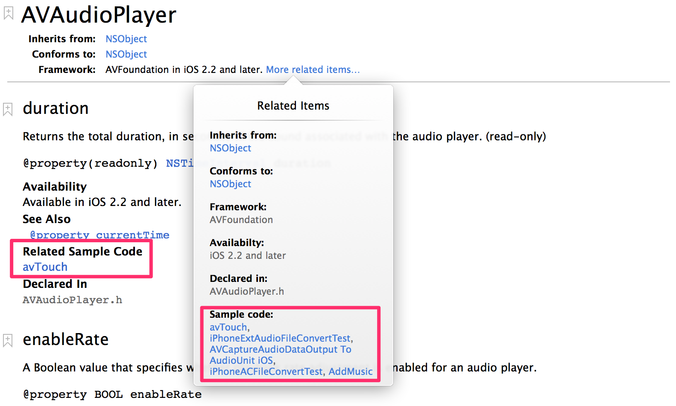Open NSObject under popover Conforms to
The image size is (676, 406).
click(230, 184)
